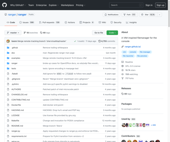This screenshot has width=170, height=142.
Task: Click the Star icon button
Action: pos(148,15)
